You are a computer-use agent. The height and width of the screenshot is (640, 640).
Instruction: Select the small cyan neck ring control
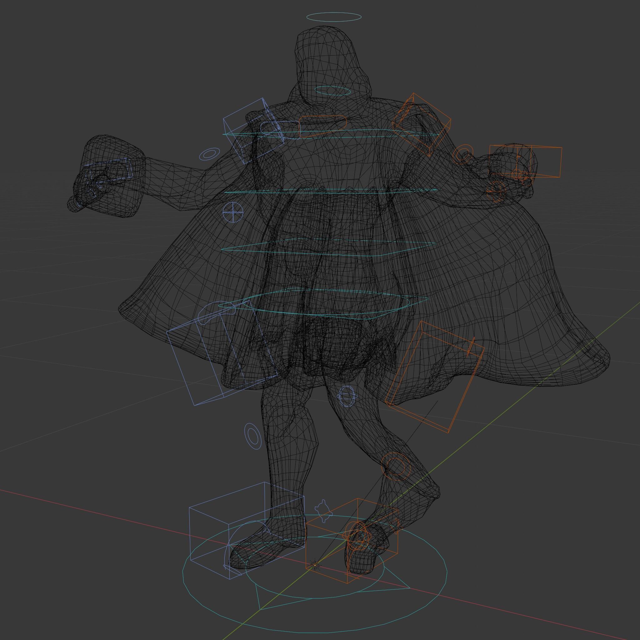point(332,90)
